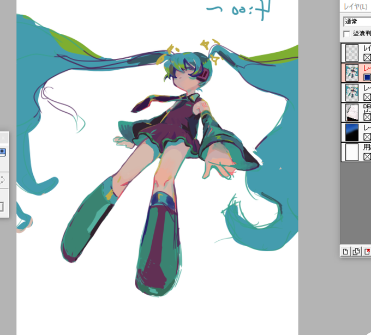Open the レイヤ(L) menu
The width and height of the screenshot is (371, 335).
tap(356, 7)
